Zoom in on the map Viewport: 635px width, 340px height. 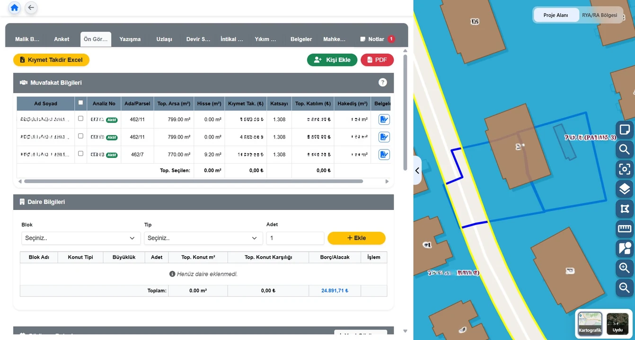pos(625,268)
